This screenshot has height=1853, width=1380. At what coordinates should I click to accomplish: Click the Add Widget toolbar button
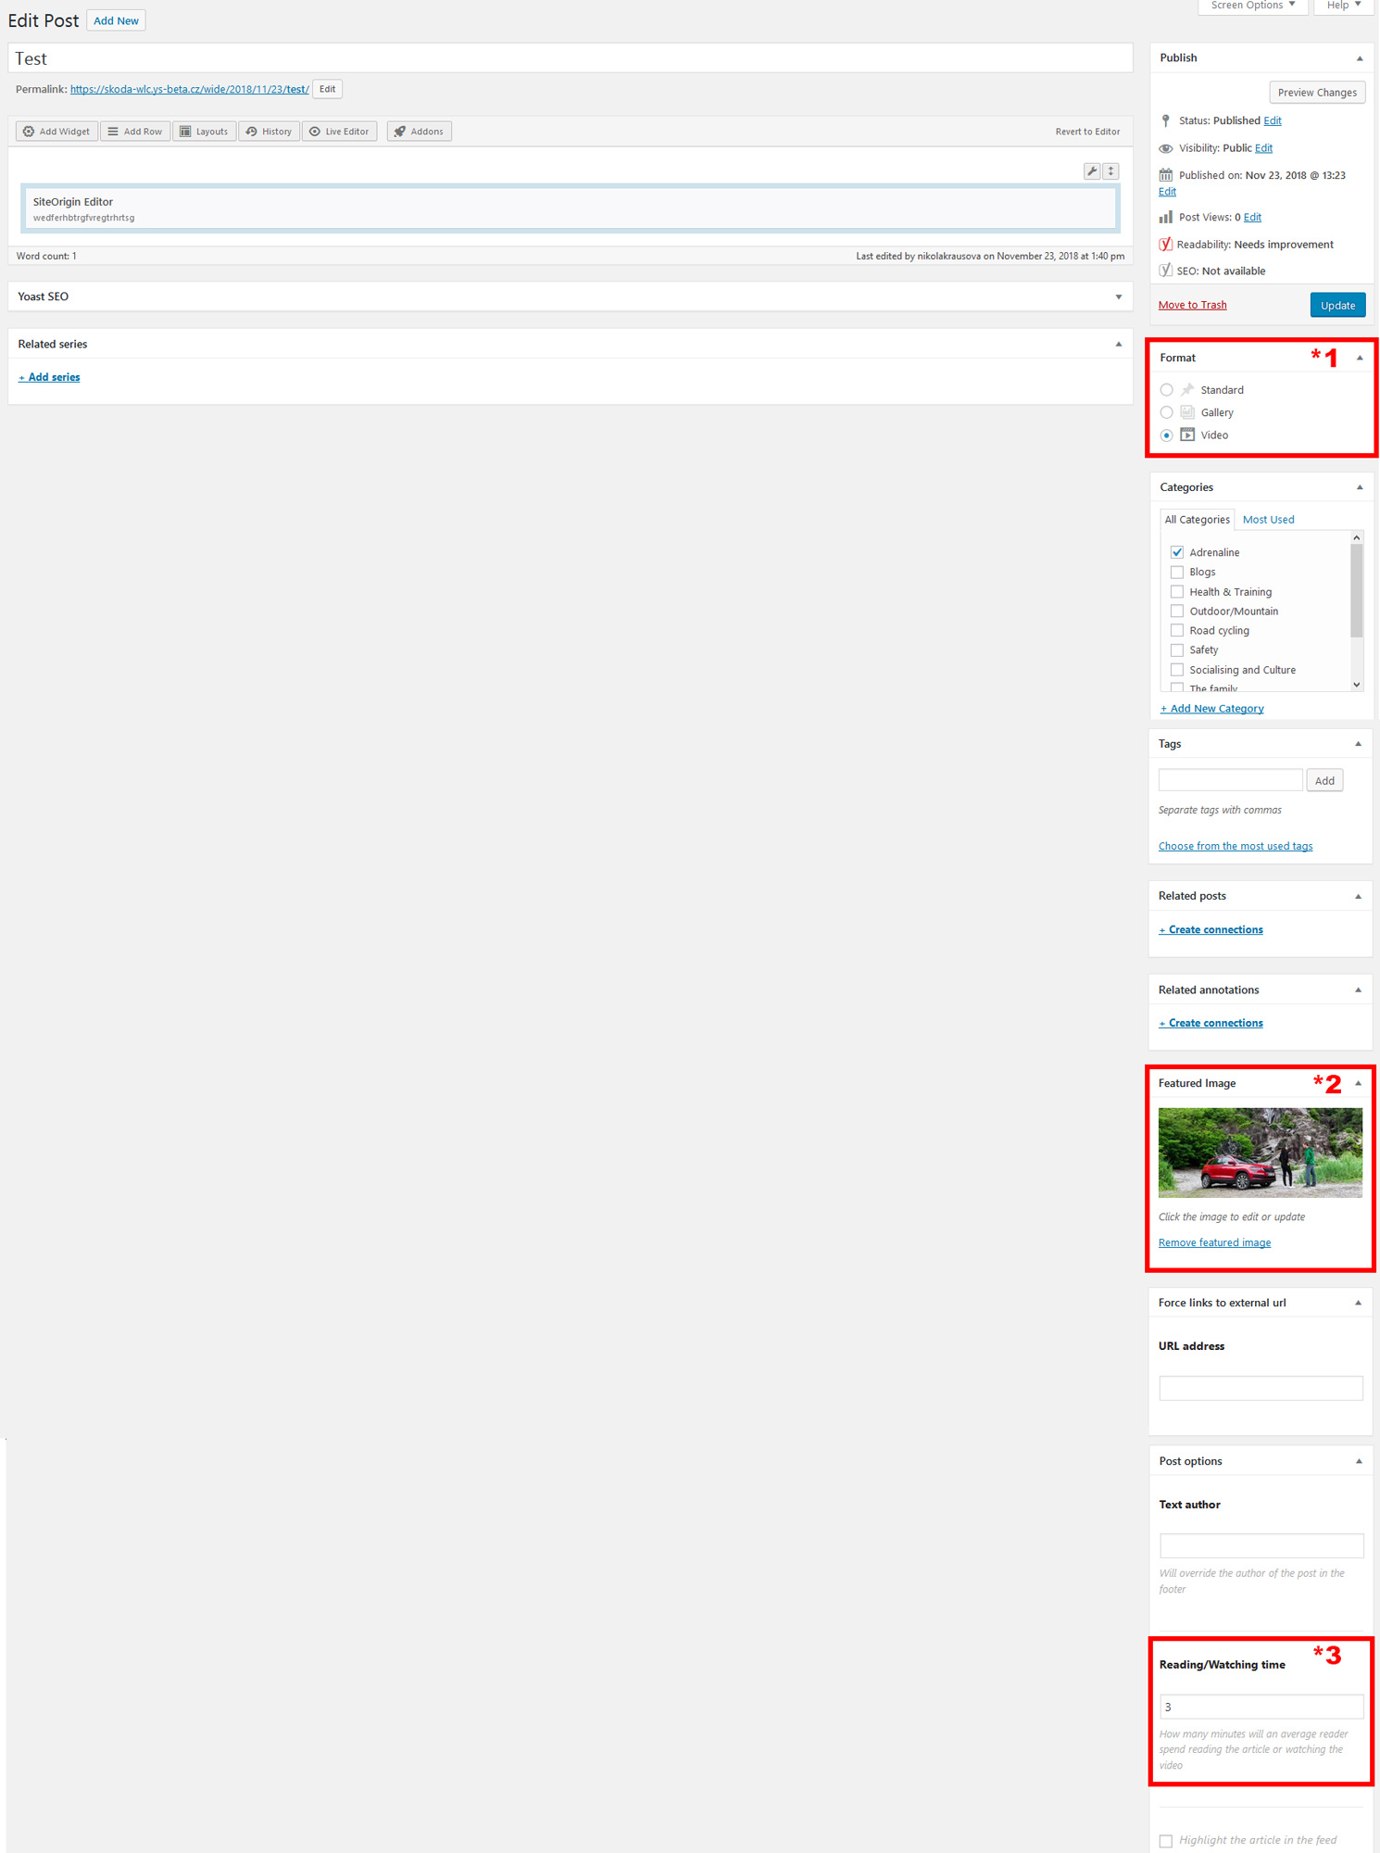(56, 132)
